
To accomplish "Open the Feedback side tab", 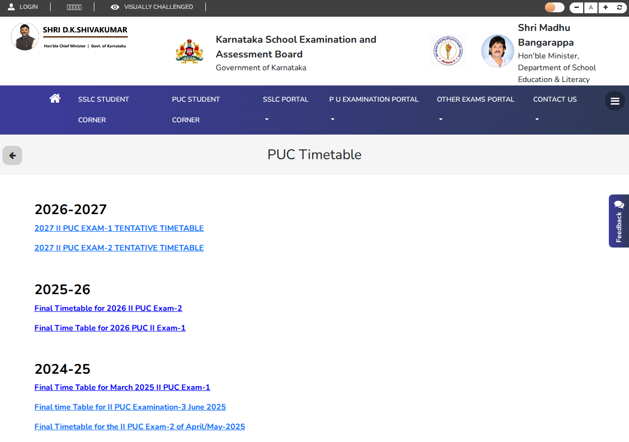I will 619,221.
